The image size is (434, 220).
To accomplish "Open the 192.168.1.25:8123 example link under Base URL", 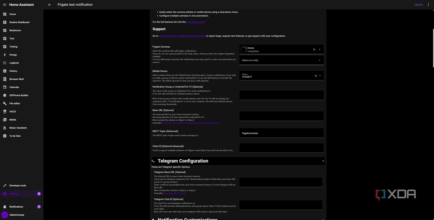I will [173, 123].
